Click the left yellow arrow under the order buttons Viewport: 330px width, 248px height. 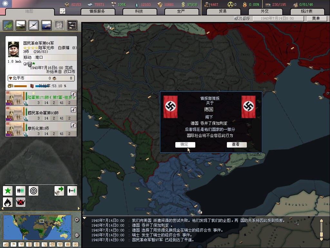tap(2, 209)
